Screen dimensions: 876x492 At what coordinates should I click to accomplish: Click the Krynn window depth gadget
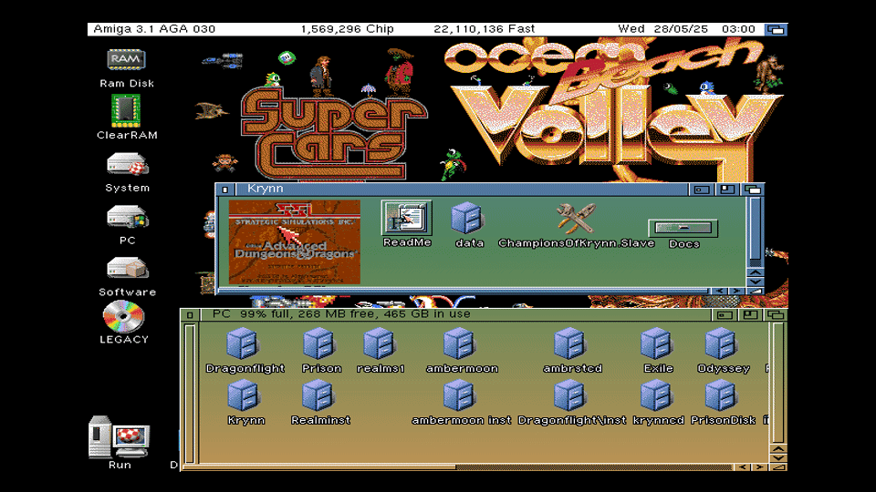(x=752, y=190)
